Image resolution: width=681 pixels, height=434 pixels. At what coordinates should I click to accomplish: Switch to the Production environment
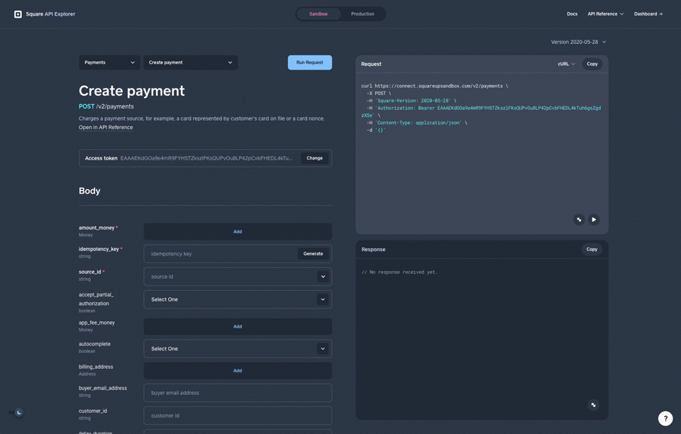[x=362, y=14]
